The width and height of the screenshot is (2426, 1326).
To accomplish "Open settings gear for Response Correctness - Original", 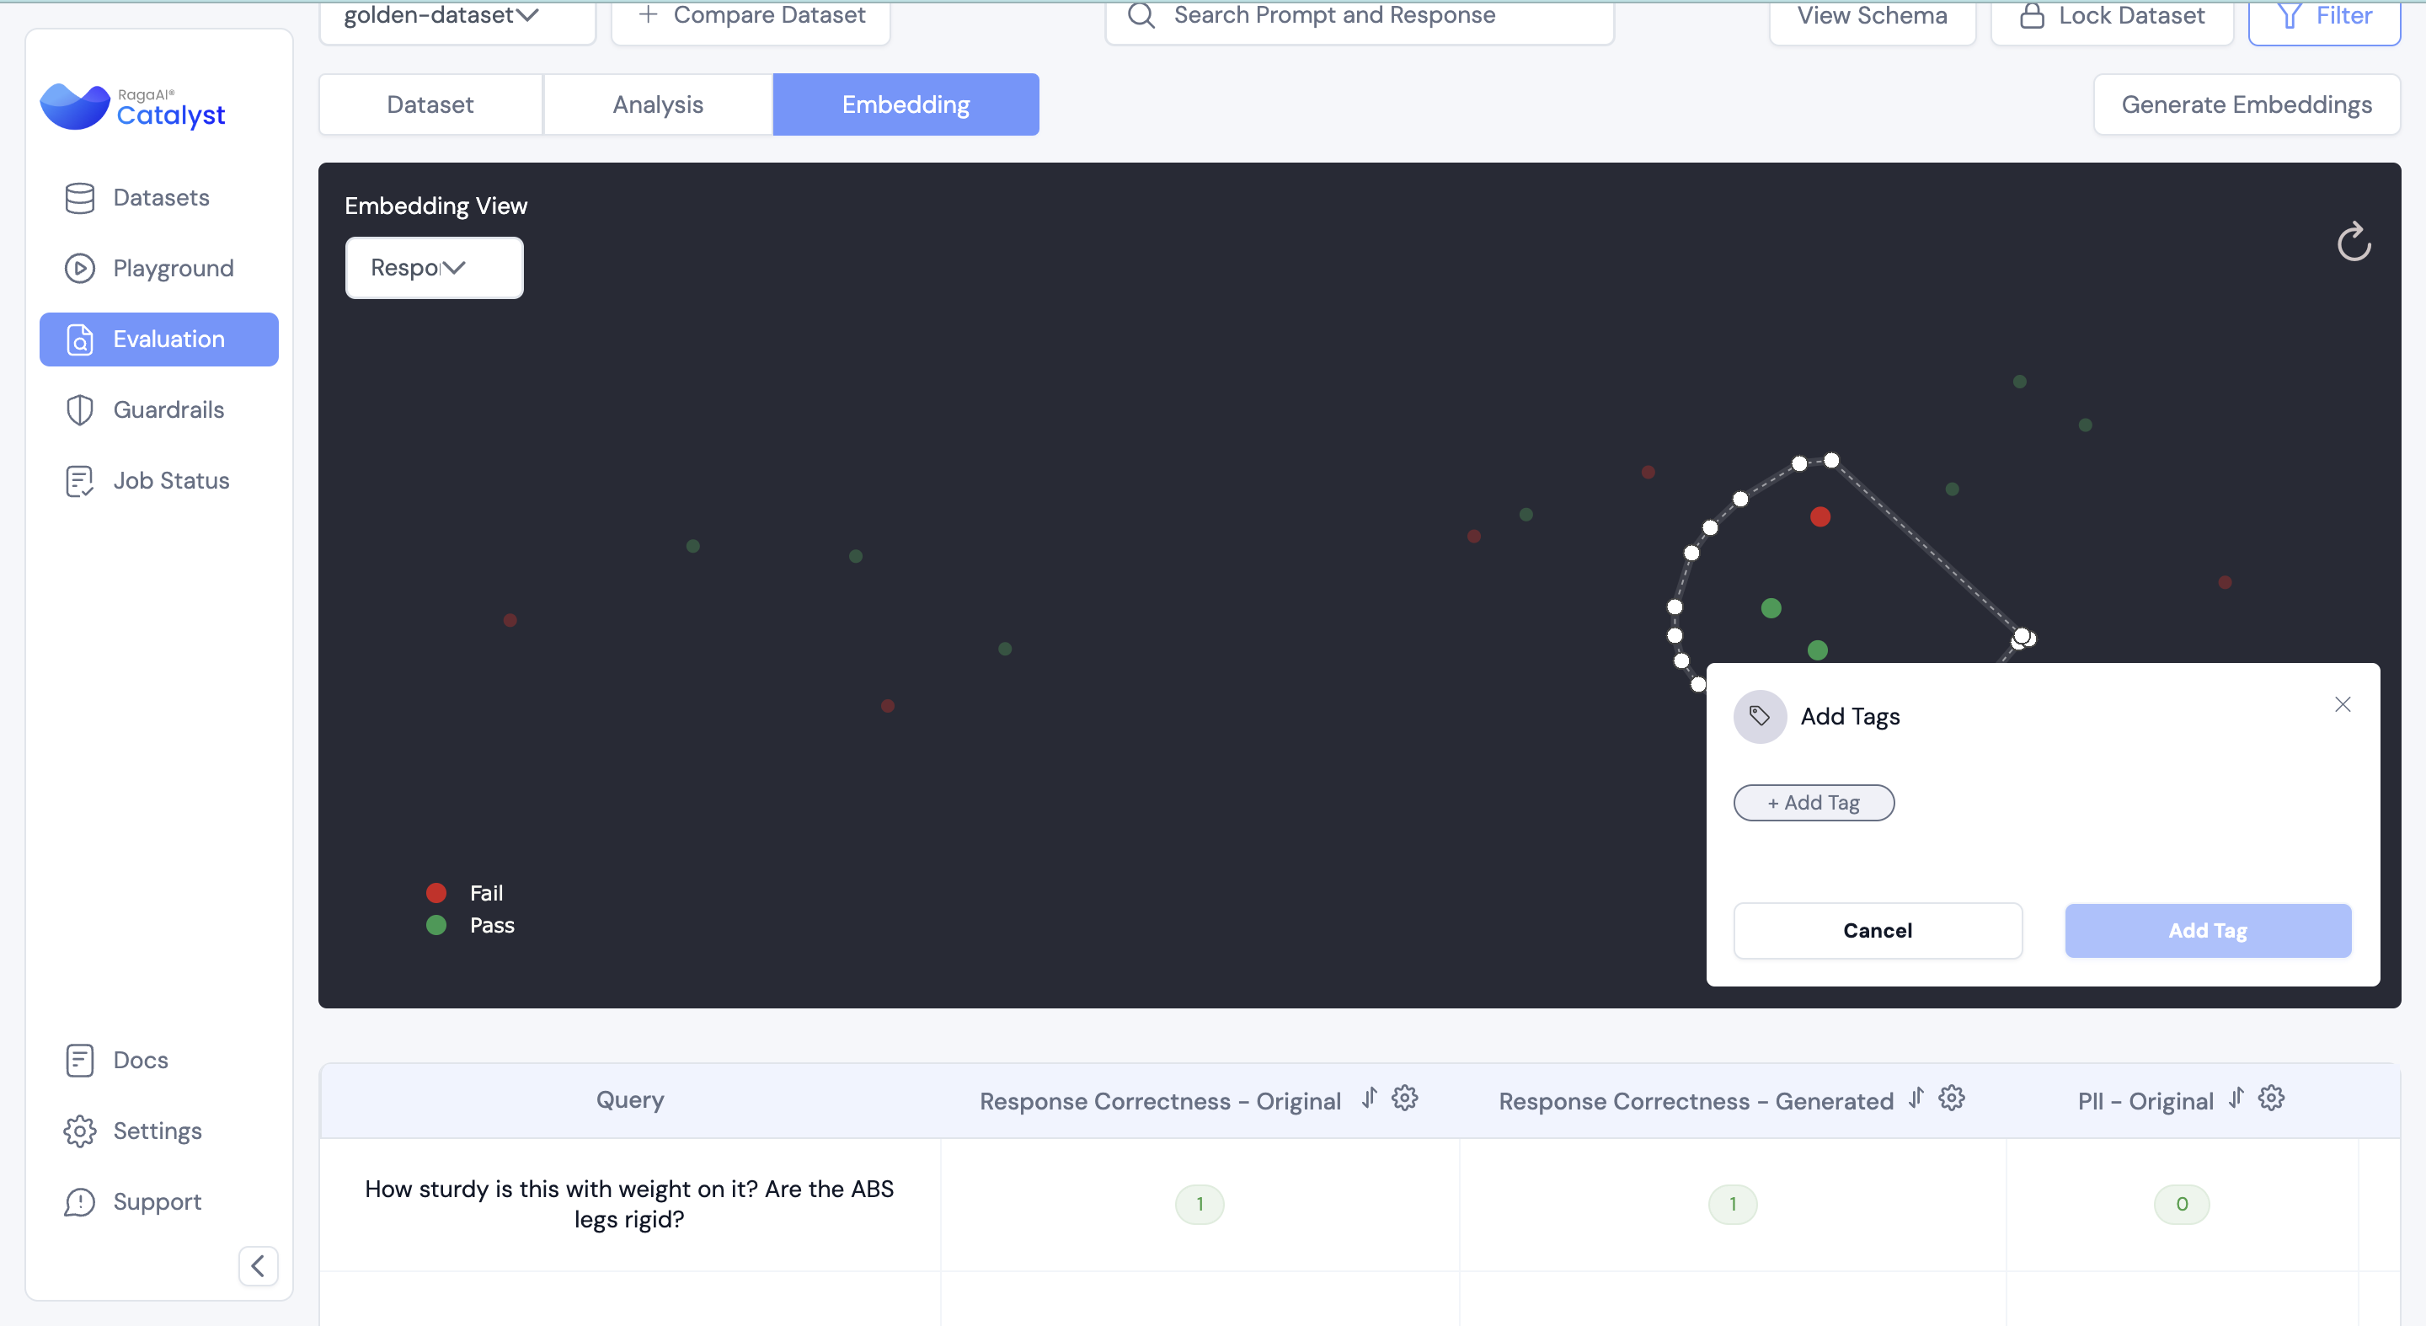I will click(x=1404, y=1098).
